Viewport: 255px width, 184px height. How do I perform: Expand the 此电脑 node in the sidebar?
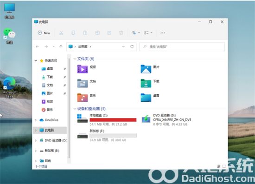coord(36,130)
